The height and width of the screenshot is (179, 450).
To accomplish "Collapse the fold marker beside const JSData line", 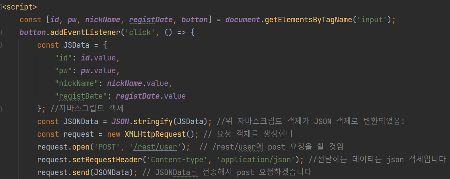I will tap(1, 45).
